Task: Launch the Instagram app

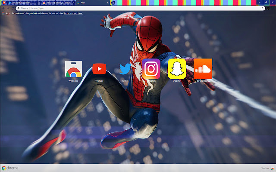Action: [x=151, y=69]
